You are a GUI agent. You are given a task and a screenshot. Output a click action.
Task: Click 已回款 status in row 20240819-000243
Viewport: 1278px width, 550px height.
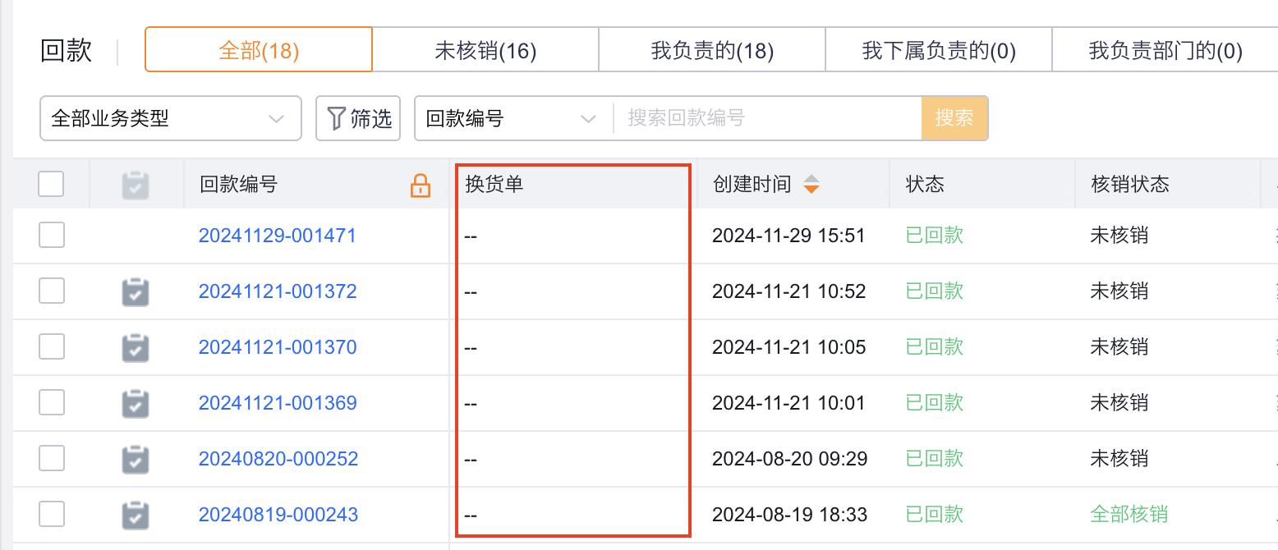(935, 515)
